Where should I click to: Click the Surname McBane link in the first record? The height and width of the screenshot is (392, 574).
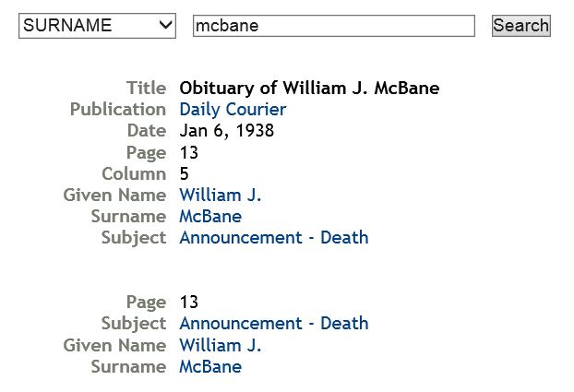point(210,217)
